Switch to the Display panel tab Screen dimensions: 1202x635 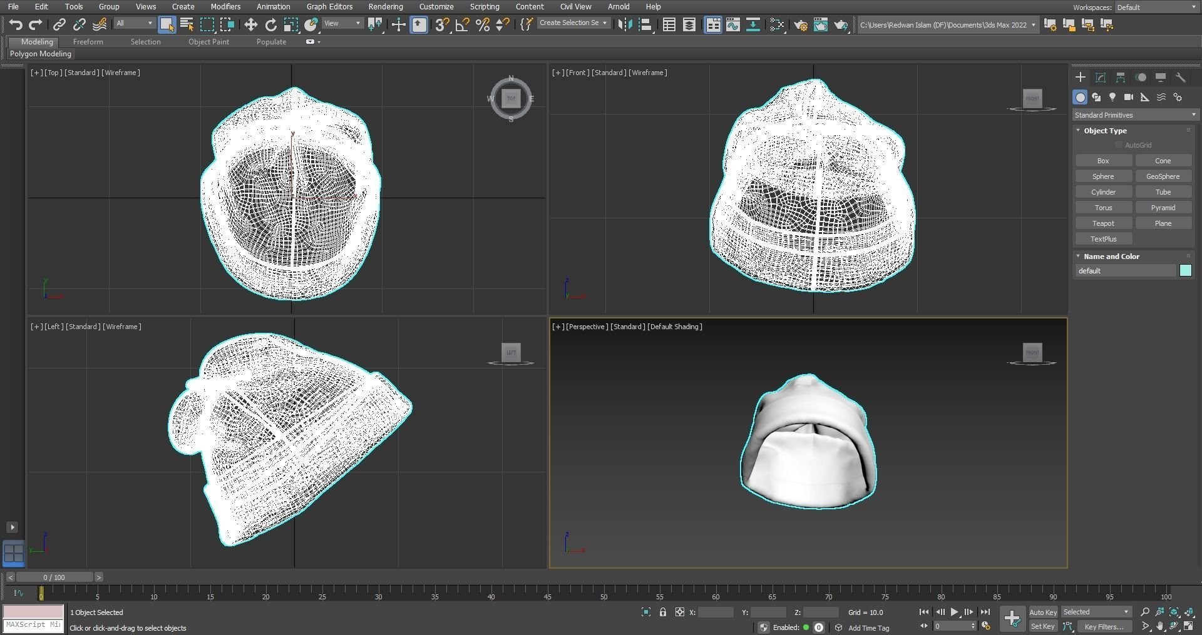[1161, 78]
